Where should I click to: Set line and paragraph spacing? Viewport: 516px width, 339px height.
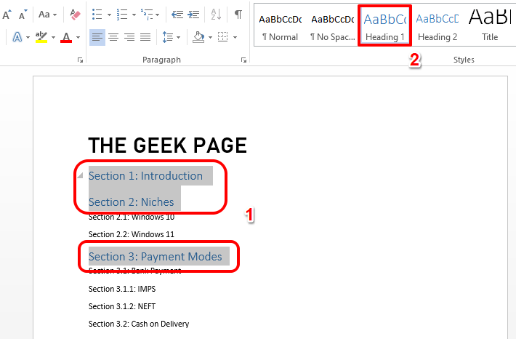(167, 37)
